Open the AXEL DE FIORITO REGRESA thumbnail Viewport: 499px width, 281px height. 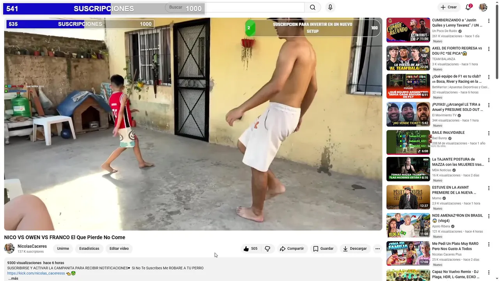[408, 58]
